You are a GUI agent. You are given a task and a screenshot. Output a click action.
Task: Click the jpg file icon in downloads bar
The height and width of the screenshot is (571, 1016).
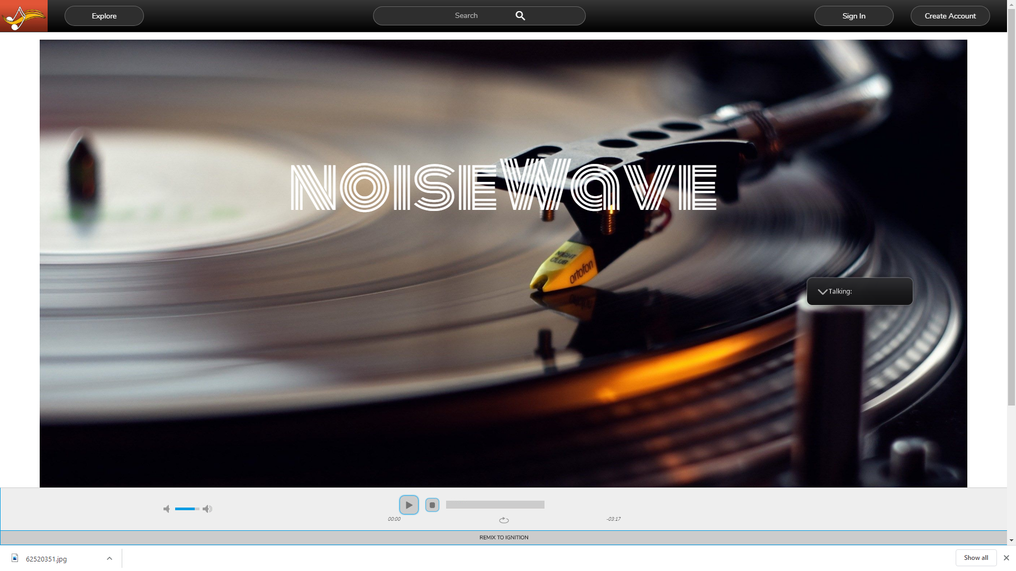pyautogui.click(x=15, y=558)
